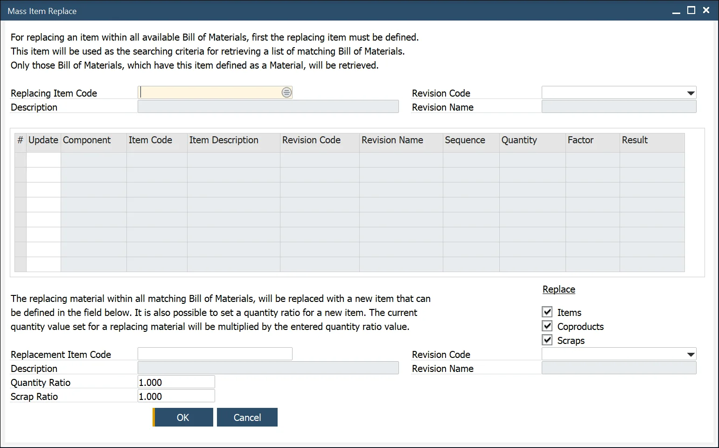This screenshot has height=448, width=719.
Task: Expand the top Revision Code dropdown
Action: [x=691, y=93]
